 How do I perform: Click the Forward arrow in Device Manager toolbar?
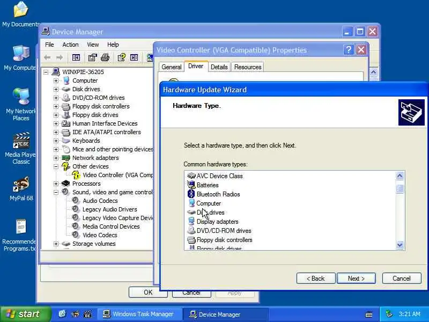coord(60,57)
